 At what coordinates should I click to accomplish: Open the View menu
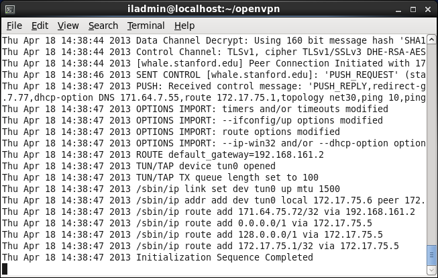(x=68, y=26)
